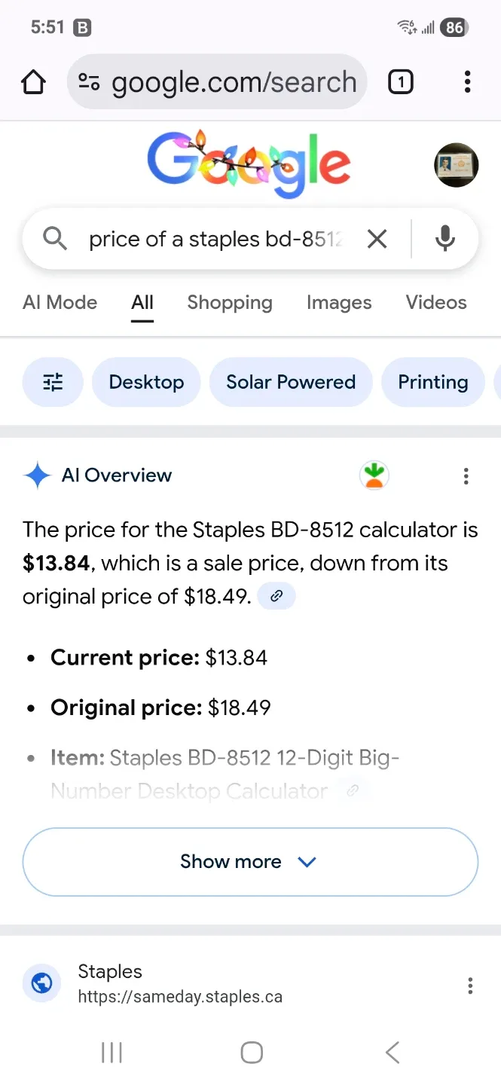Toggle the Printing filter chip

pyautogui.click(x=433, y=382)
